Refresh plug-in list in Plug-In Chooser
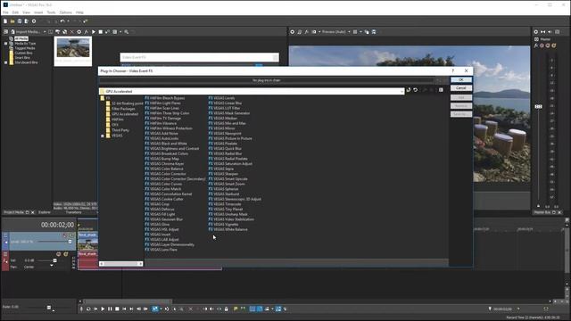Image resolution: width=571 pixels, height=321 pixels. coord(409,90)
